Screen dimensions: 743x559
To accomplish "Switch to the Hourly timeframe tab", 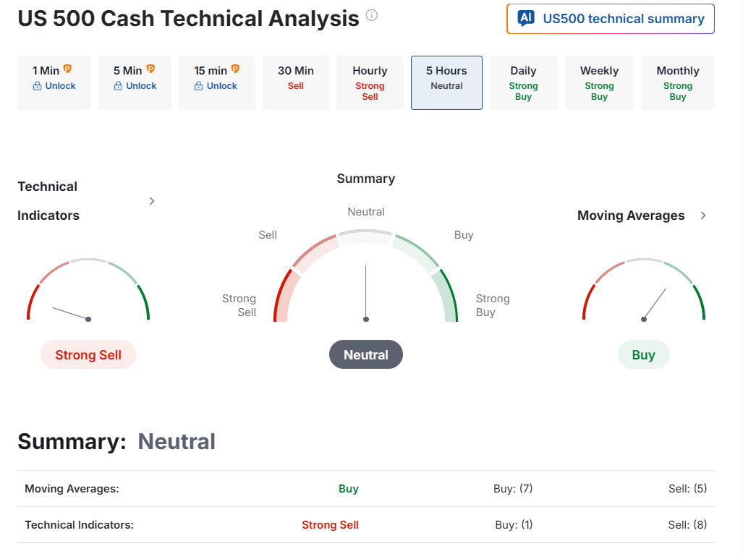I will click(x=370, y=82).
